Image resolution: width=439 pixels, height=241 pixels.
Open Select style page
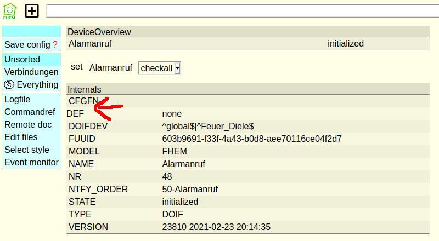point(27,150)
